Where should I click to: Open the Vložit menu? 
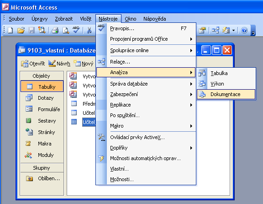pyautogui.click(x=86, y=19)
